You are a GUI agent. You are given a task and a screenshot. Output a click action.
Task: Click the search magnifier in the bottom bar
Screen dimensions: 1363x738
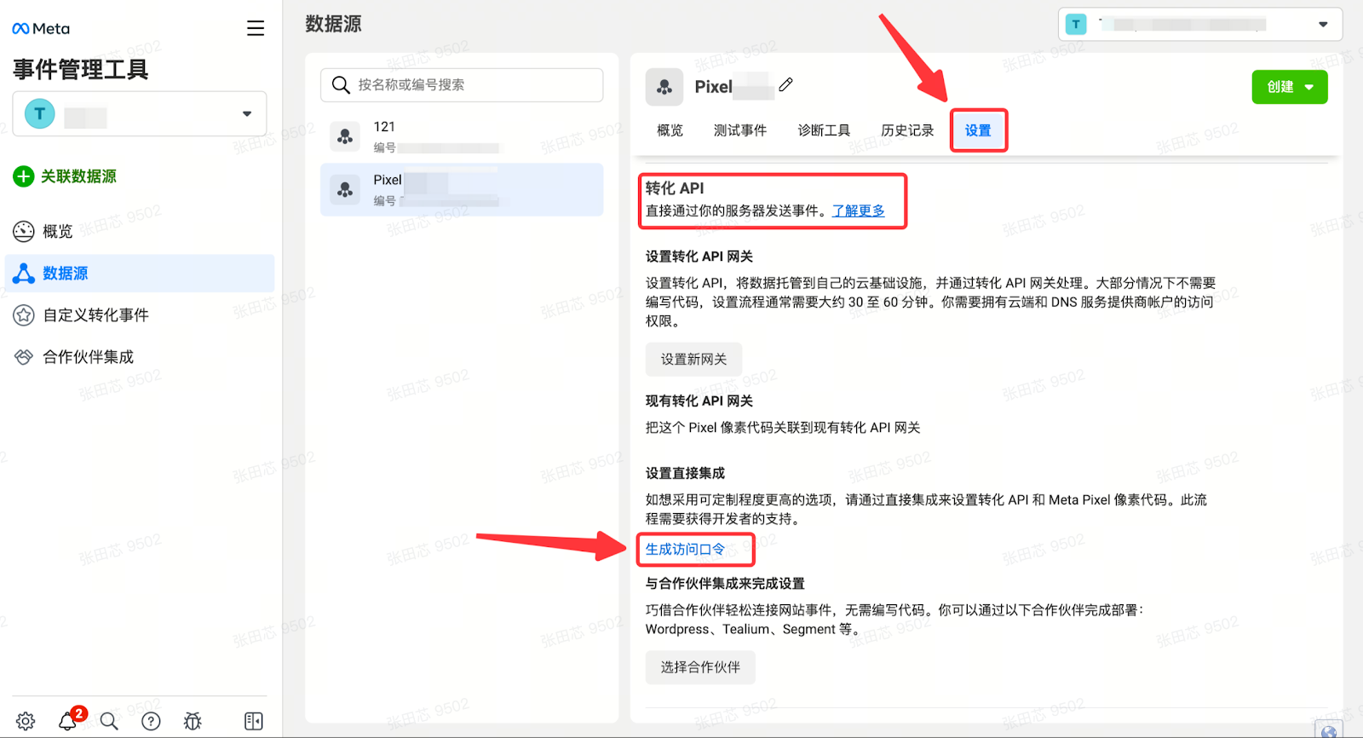[x=109, y=721]
